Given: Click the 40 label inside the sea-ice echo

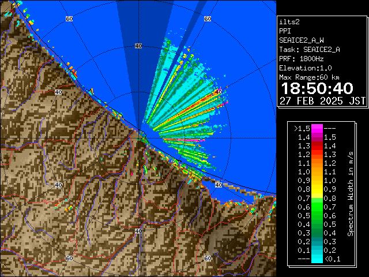Looking at the screenshot, I should click(219, 92).
